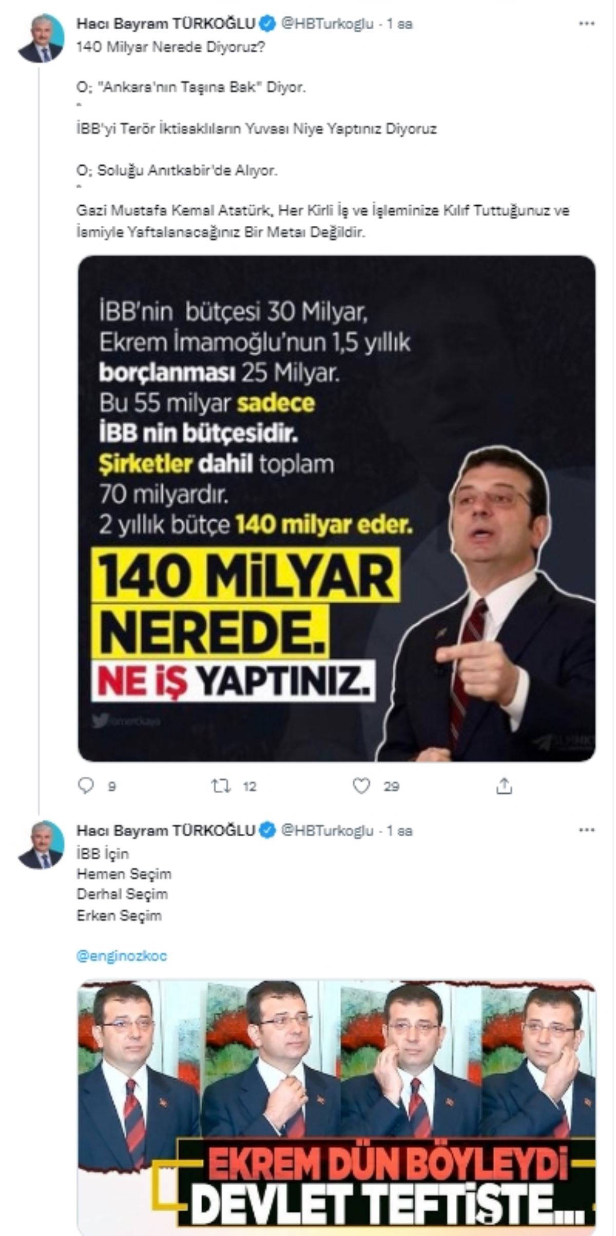Screen dimensions: 616x1236
Task: Like the first tweet with heart icon
Action: click(362, 786)
